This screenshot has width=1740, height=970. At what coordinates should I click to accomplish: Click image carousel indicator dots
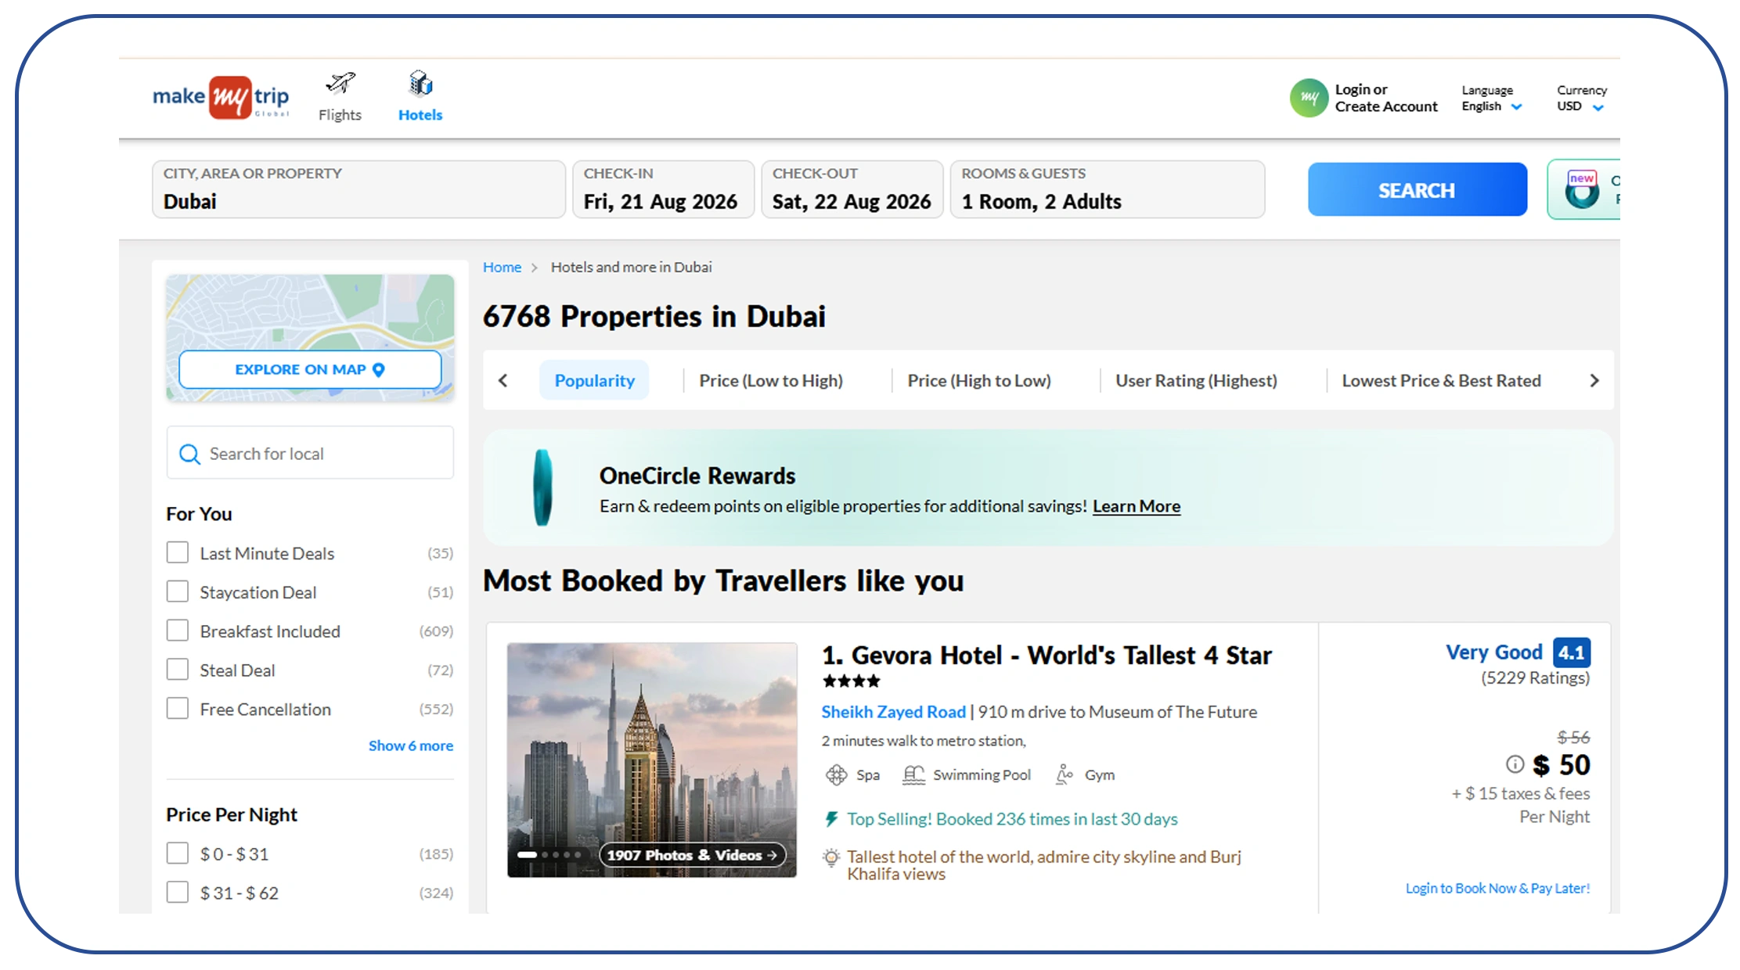click(x=549, y=855)
